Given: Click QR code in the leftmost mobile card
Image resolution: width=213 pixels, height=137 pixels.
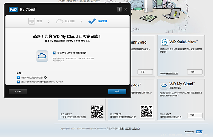Looking at the screenshot, I should [x=97, y=112].
